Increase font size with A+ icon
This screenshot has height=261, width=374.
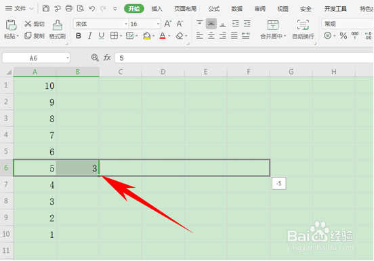168,24
